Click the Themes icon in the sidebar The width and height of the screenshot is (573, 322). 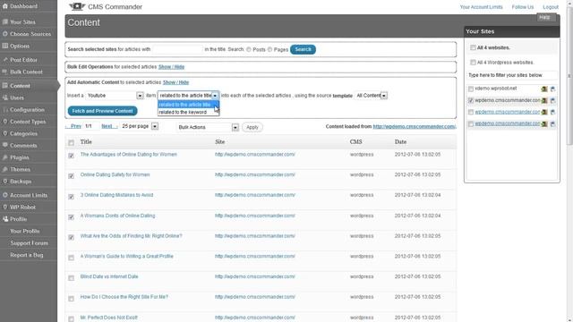point(5,169)
